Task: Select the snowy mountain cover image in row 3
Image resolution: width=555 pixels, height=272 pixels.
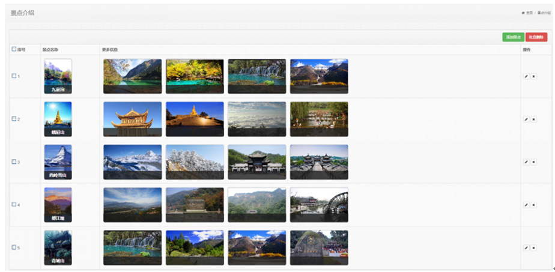Action: point(58,162)
